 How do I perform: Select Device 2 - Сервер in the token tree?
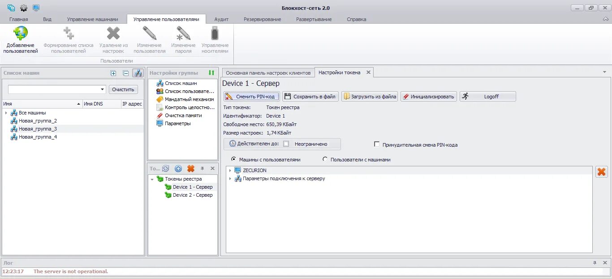coord(193,195)
